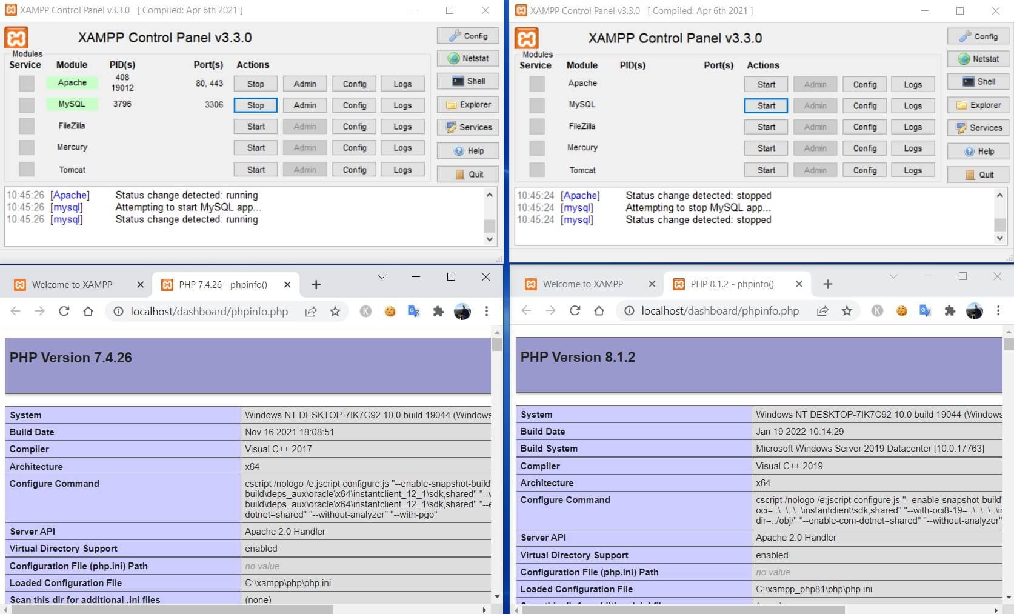Click horizontal scrollbar of left phpinfo page
Viewport: 1014px width, 614px height.
[172, 609]
